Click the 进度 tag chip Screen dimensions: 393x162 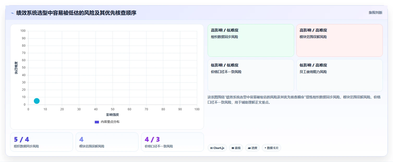tap(252, 148)
